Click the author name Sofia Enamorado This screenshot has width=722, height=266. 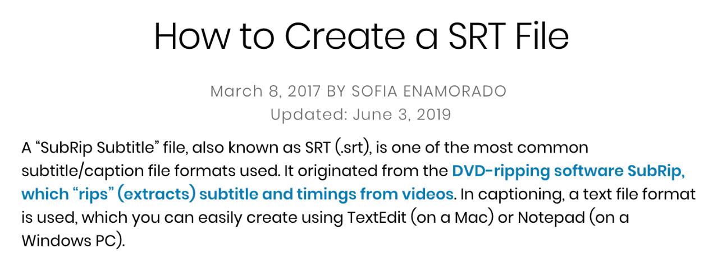click(x=428, y=91)
